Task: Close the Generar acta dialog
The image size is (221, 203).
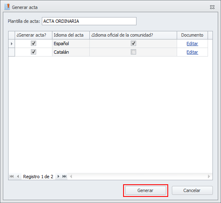Action: (212, 7)
